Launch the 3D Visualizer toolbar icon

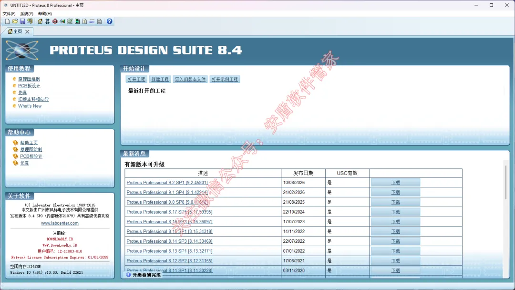coord(62,21)
